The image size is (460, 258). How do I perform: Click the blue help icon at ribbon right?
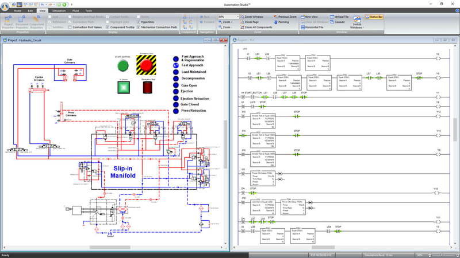pyautogui.click(x=457, y=10)
